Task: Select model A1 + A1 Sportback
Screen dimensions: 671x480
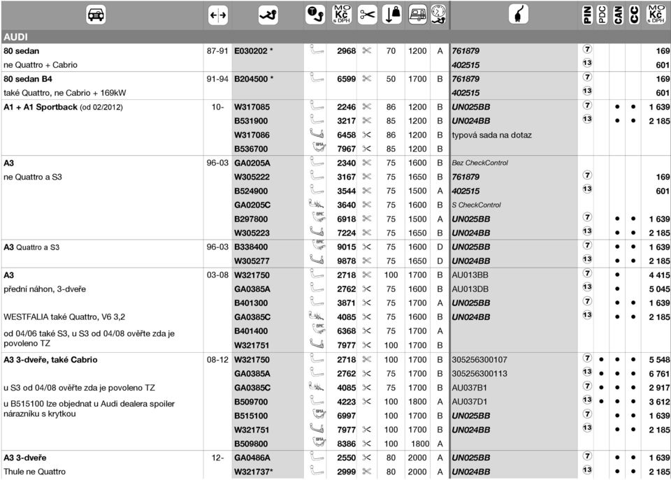Action: 41,107
